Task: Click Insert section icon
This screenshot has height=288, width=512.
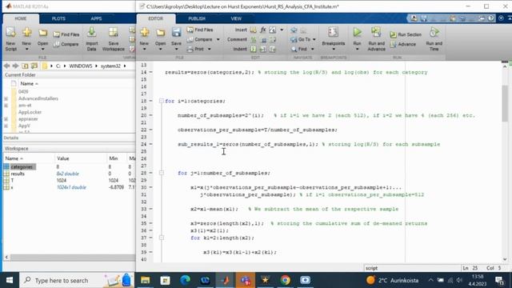Action: 253,30
